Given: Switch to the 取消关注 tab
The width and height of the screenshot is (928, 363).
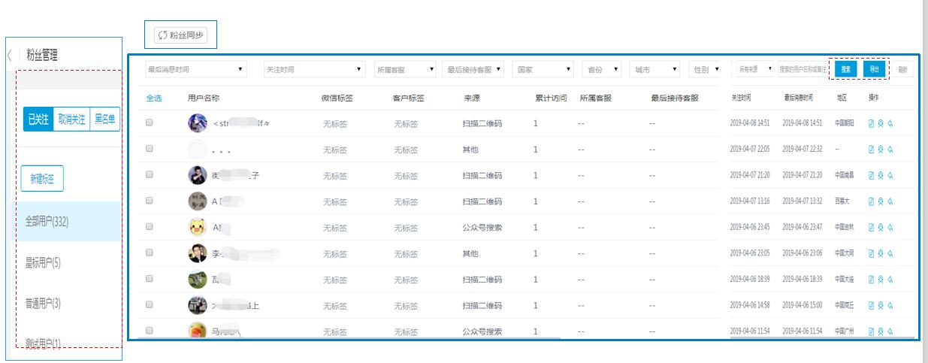Looking at the screenshot, I should 71,119.
